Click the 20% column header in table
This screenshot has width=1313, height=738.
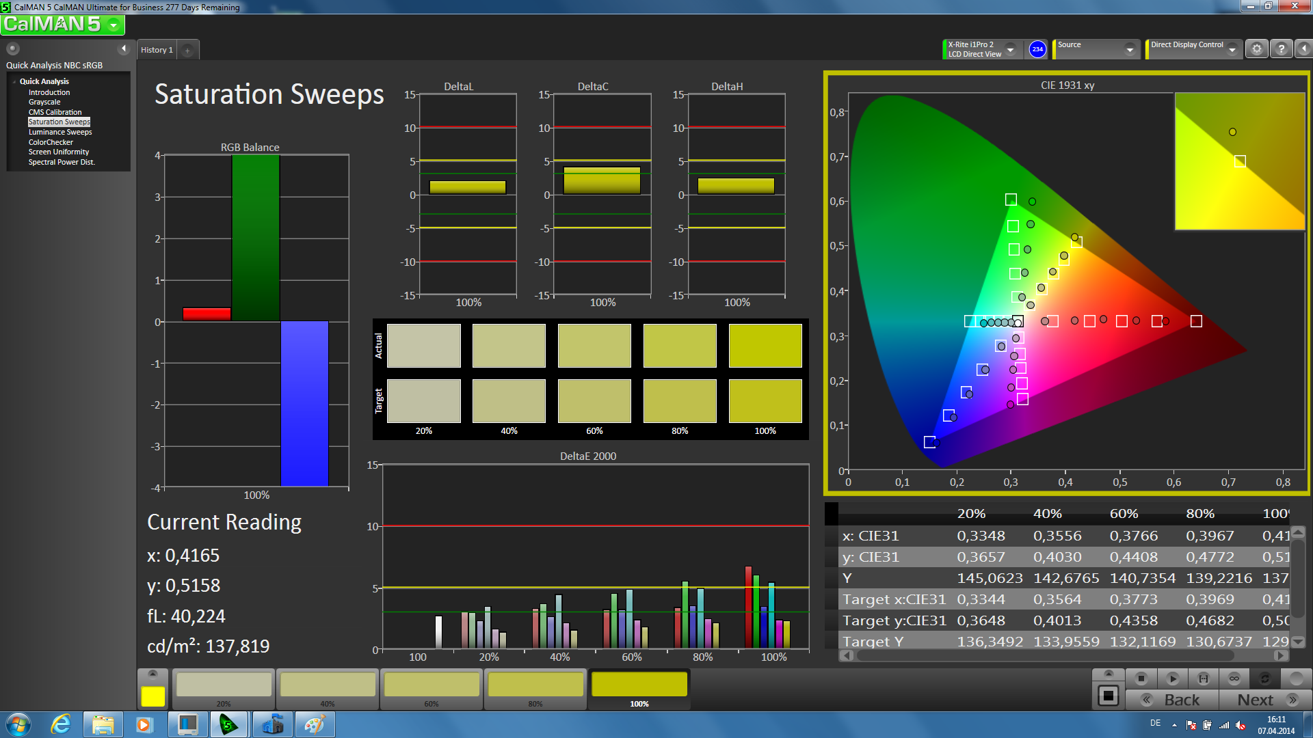point(971,513)
